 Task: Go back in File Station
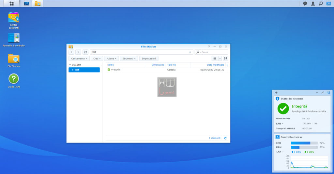click(x=71, y=52)
